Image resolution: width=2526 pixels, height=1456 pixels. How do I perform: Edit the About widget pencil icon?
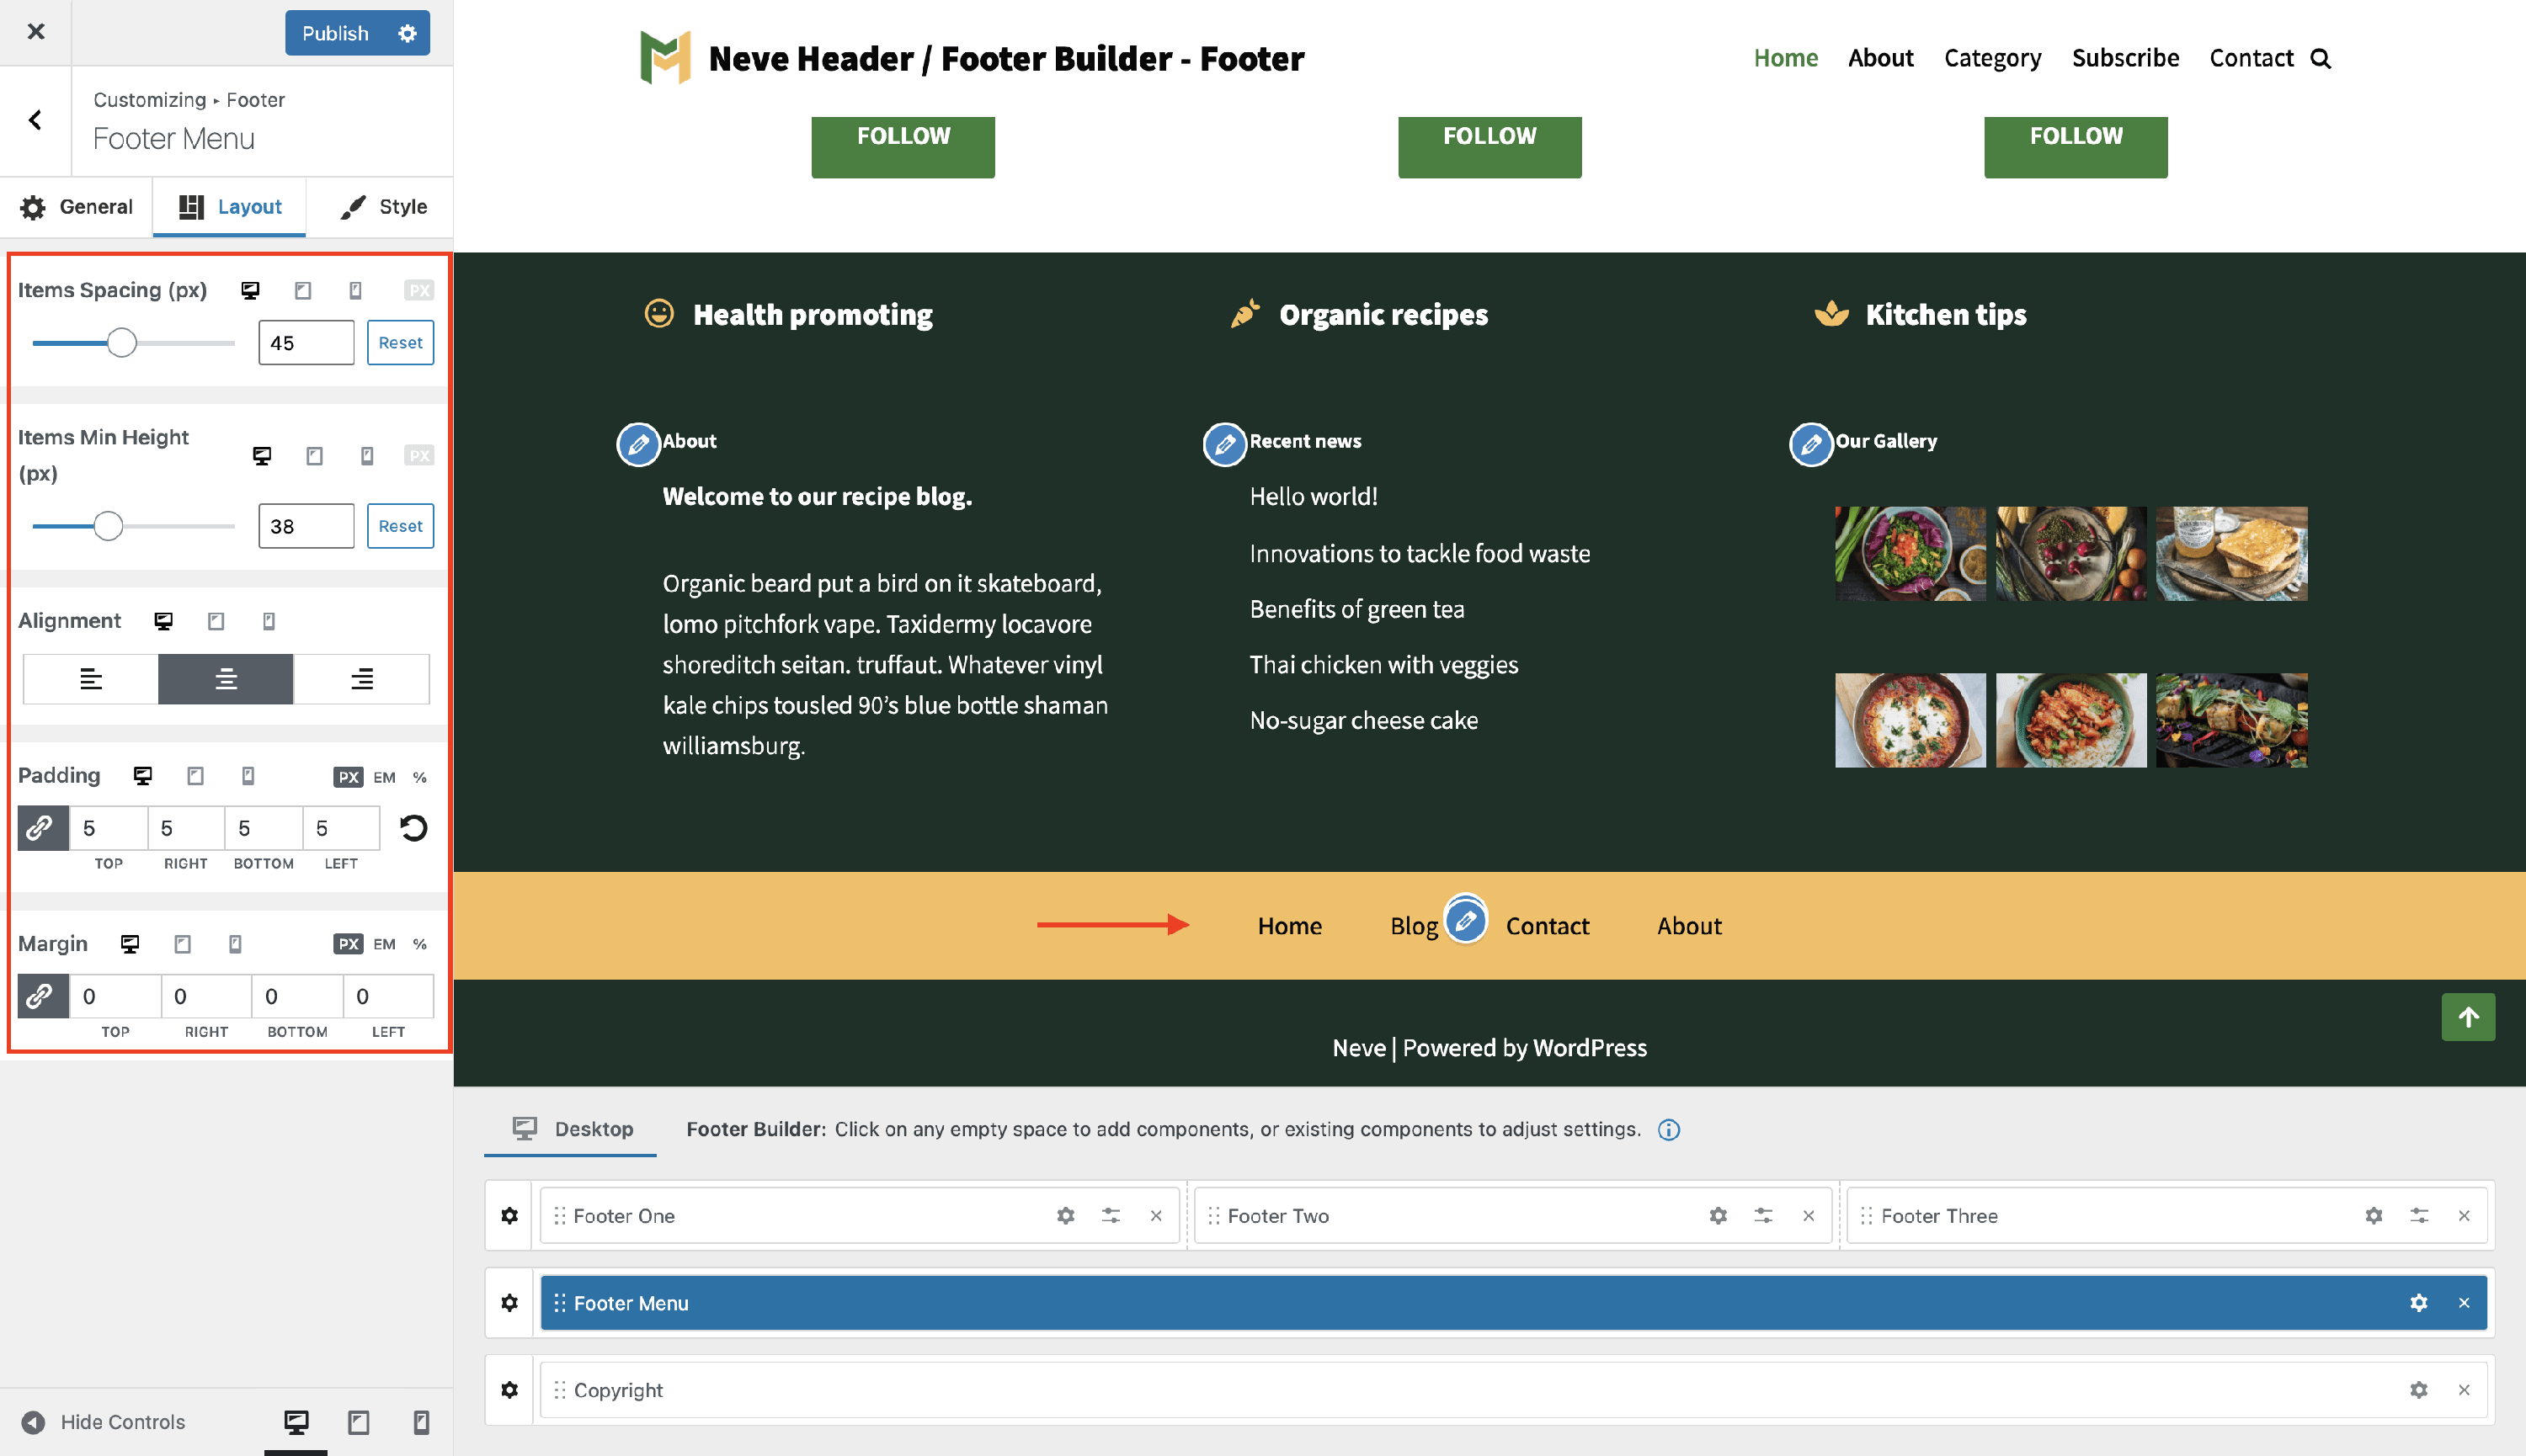point(638,444)
